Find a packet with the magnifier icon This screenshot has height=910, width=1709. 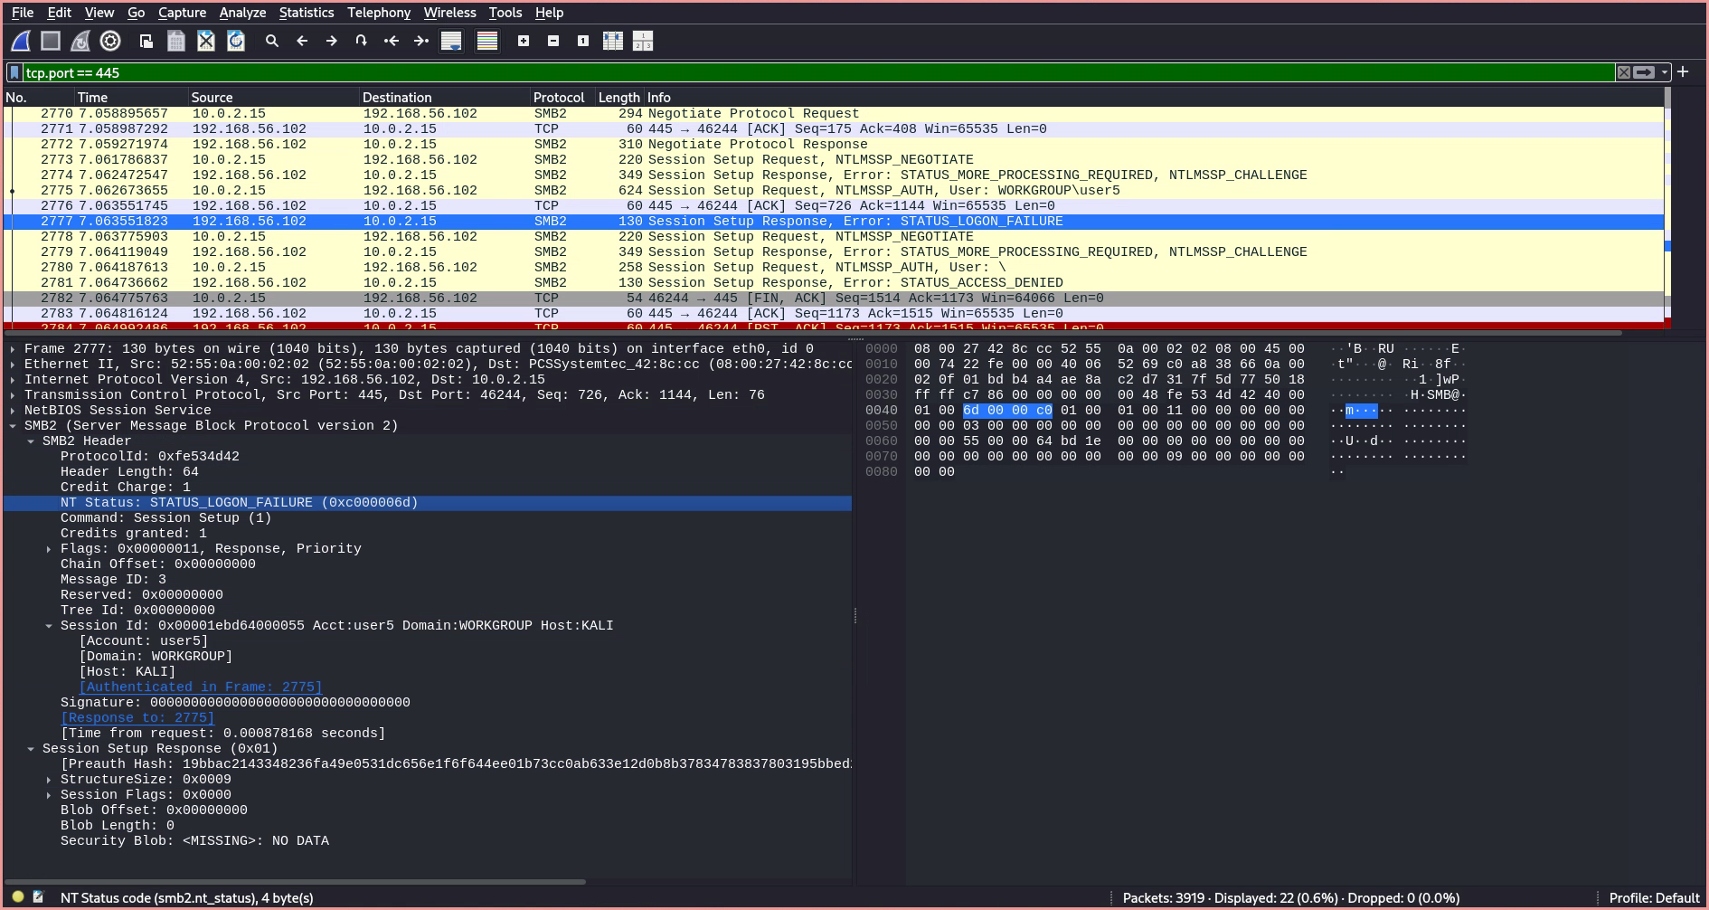(x=271, y=41)
